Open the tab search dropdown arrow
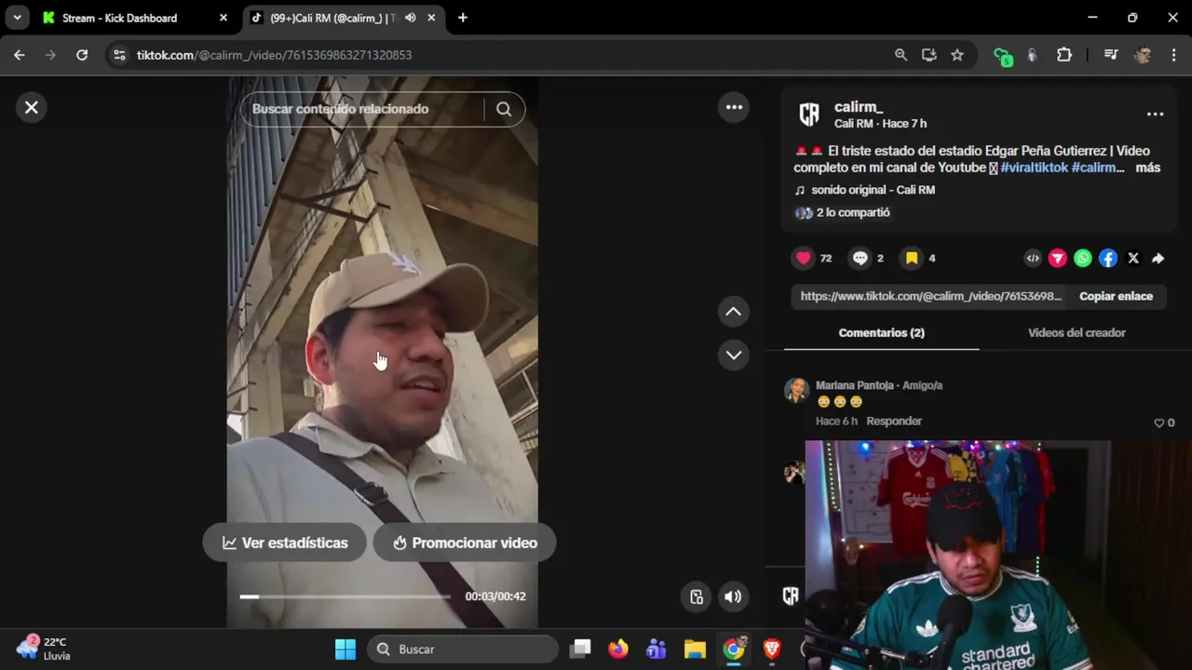Image resolution: width=1192 pixels, height=670 pixels. pos(17,18)
